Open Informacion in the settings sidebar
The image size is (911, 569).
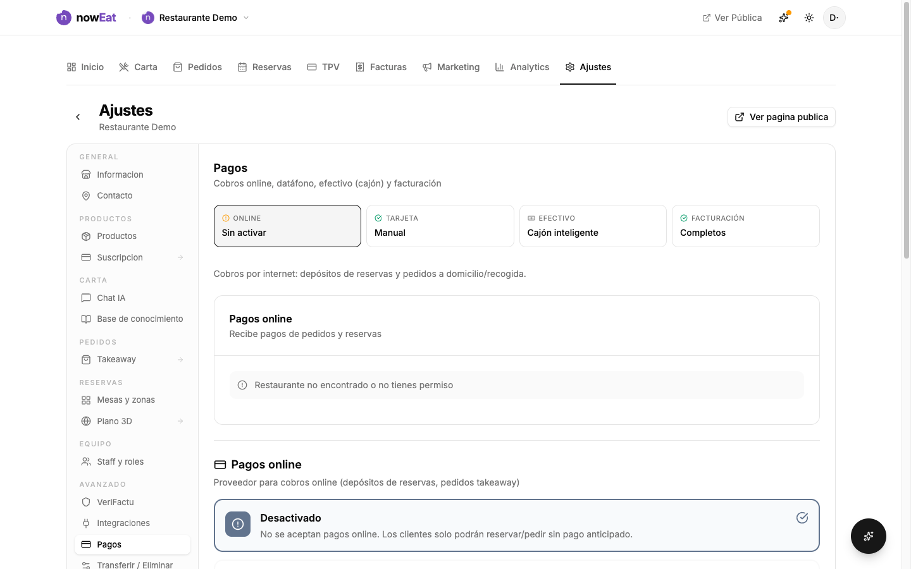(x=132, y=174)
